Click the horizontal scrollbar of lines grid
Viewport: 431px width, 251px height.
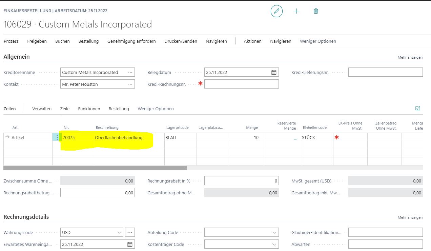95,168
